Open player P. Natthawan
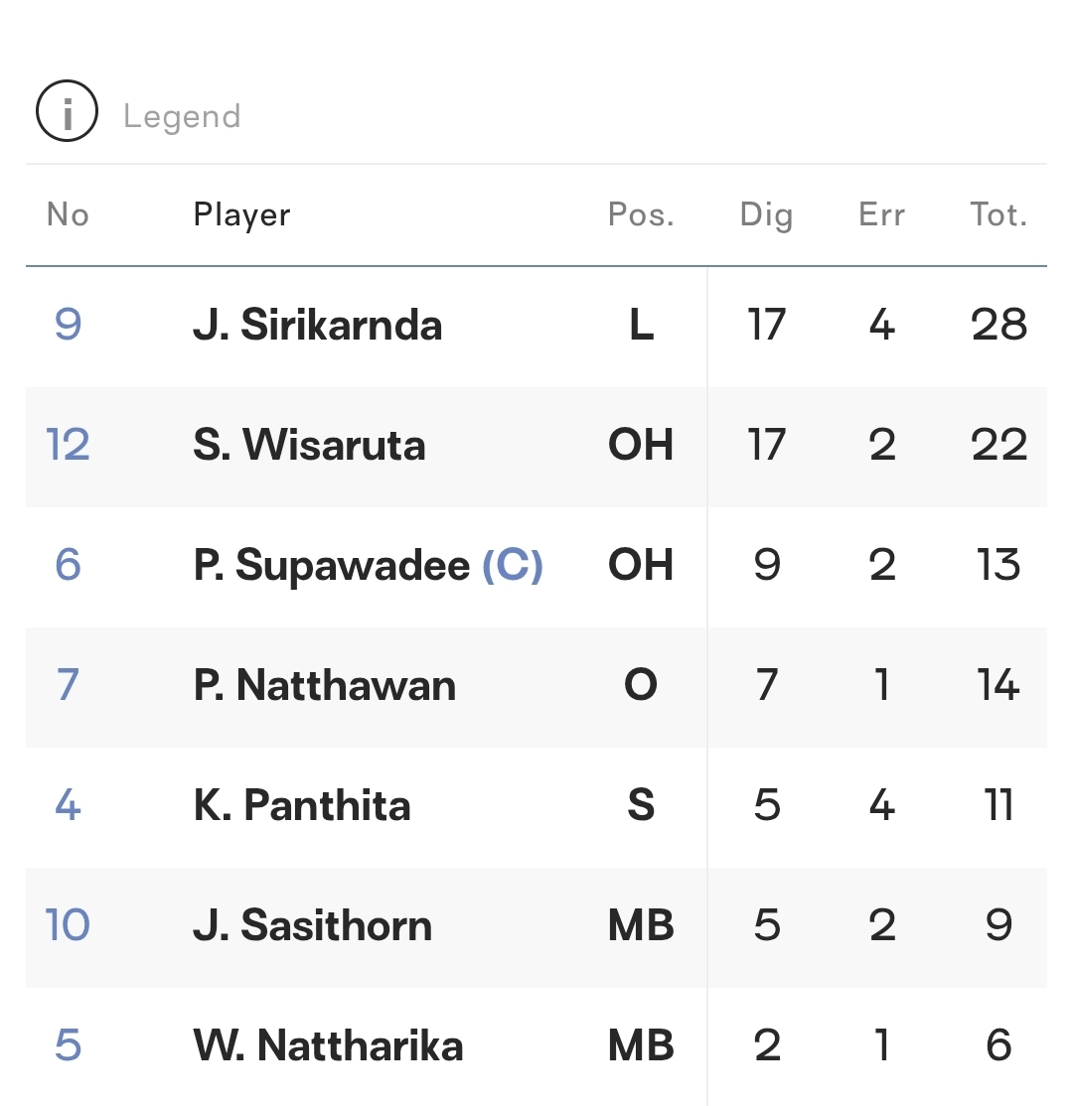Screen dimensions: 1072x1106 [325, 686]
